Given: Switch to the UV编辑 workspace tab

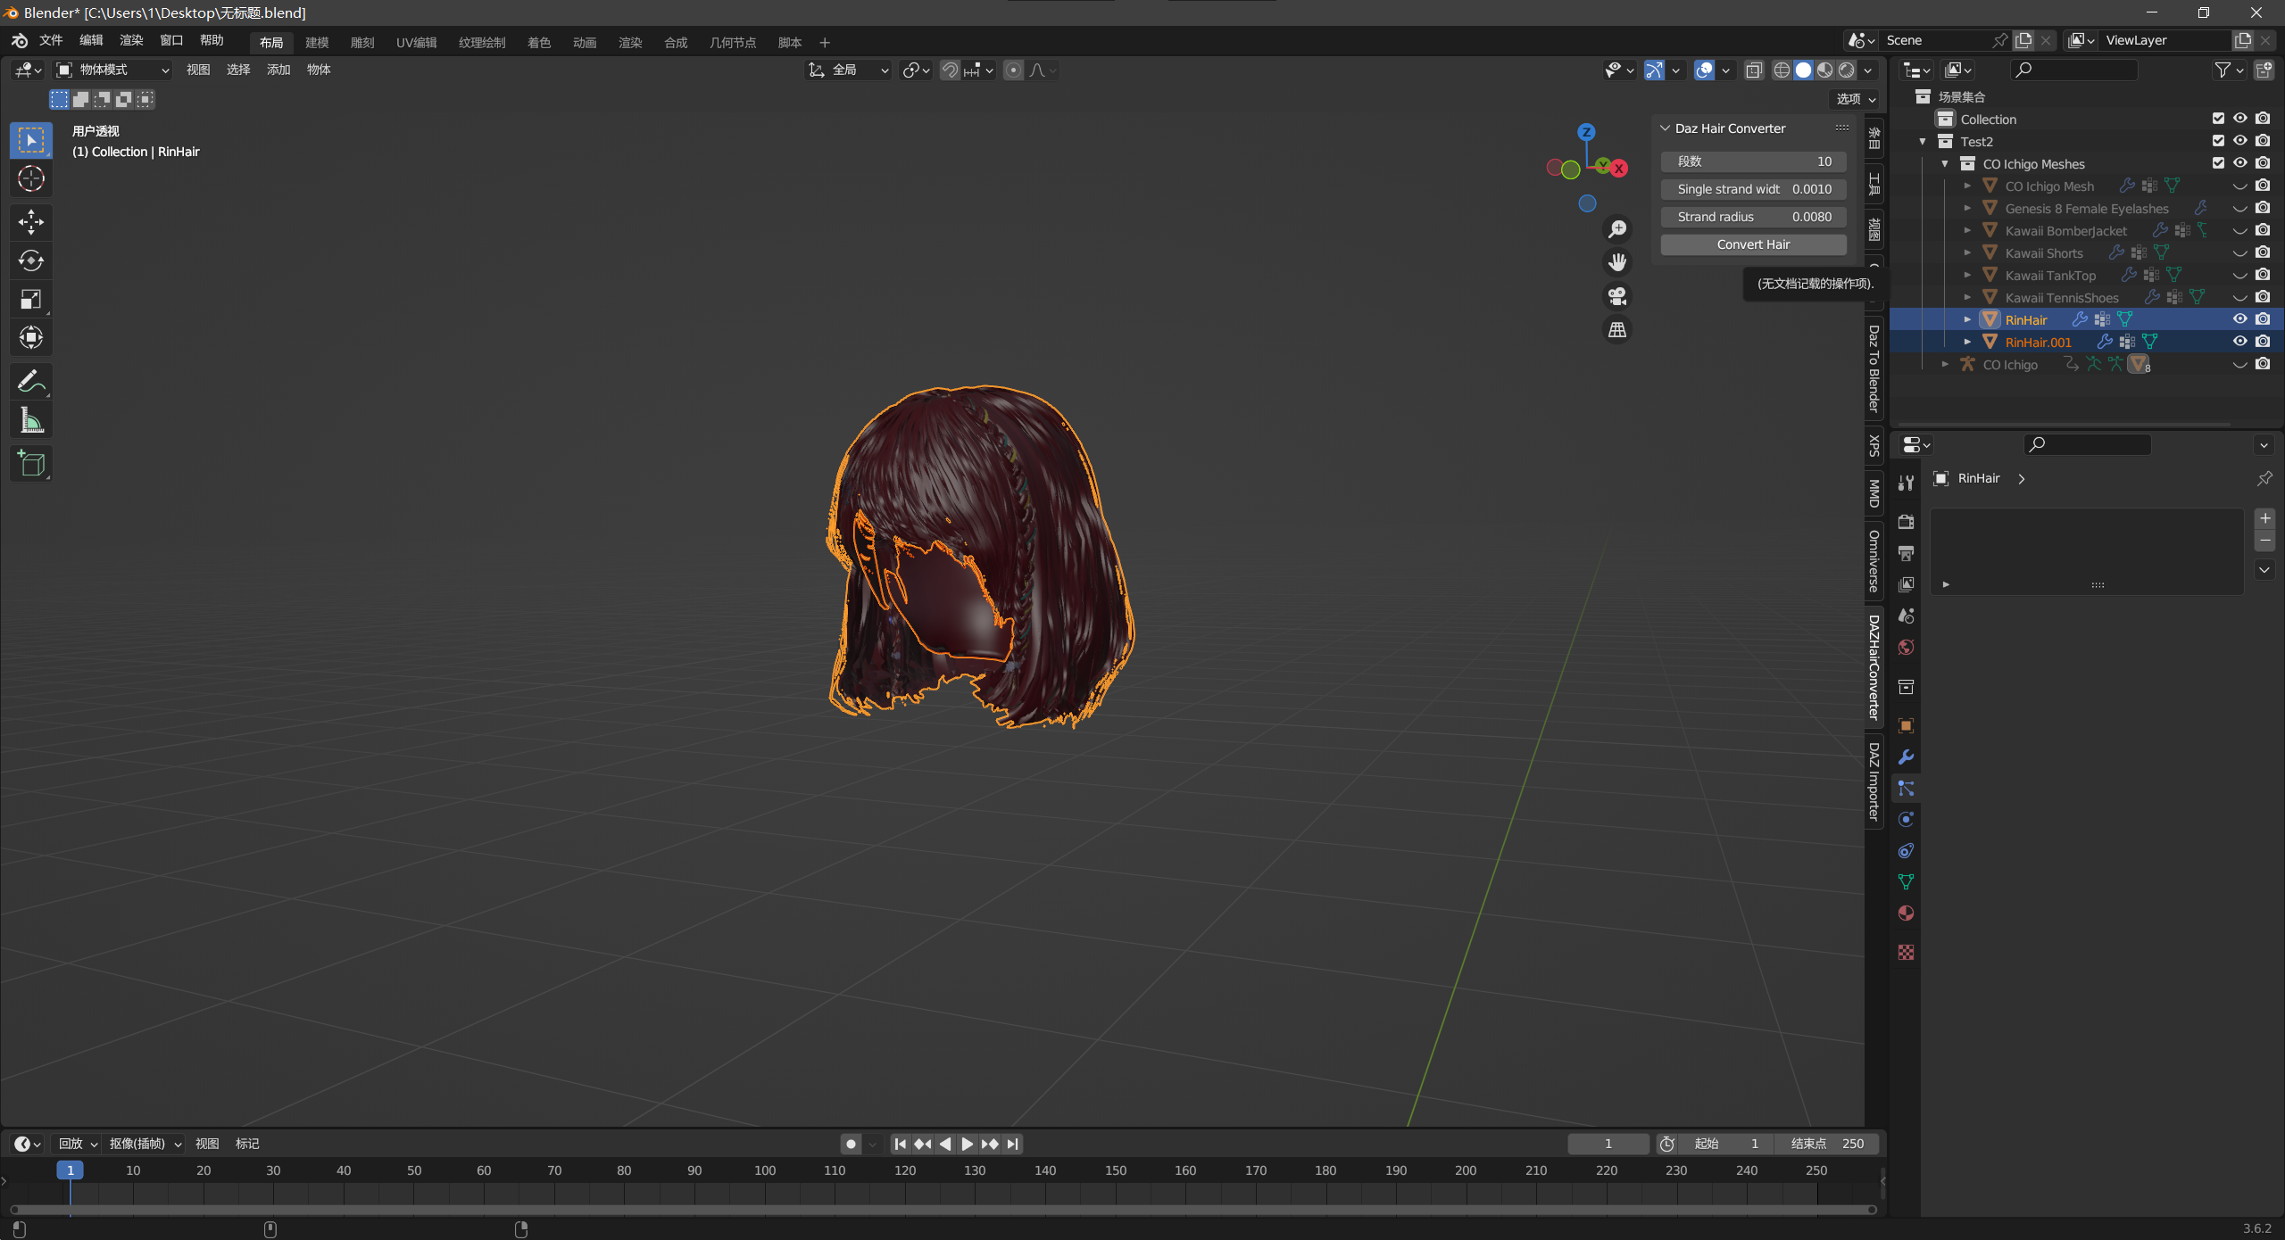Looking at the screenshot, I should (416, 42).
